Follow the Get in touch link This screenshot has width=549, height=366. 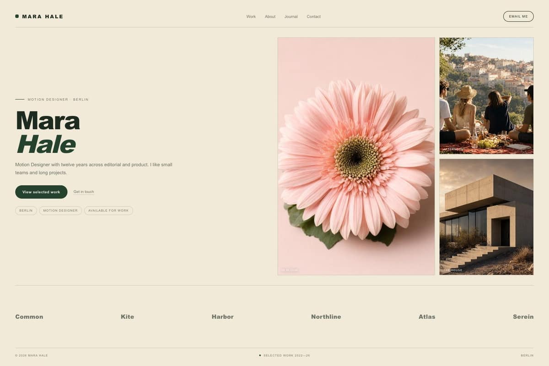tap(84, 192)
